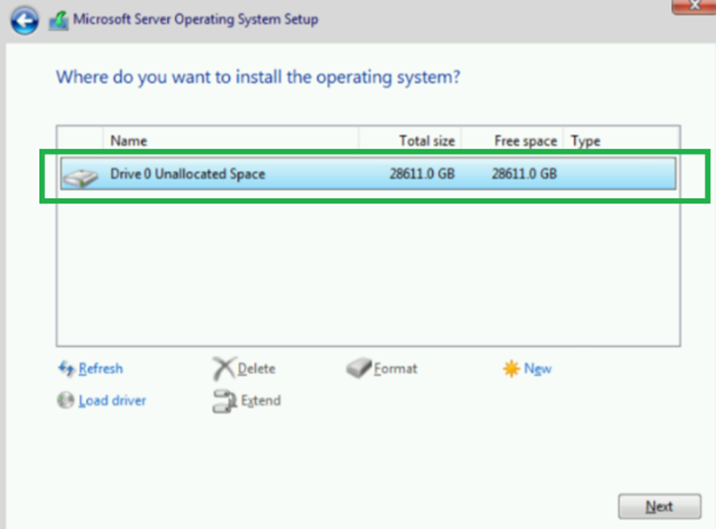Sort by the Total size column header

(410, 140)
